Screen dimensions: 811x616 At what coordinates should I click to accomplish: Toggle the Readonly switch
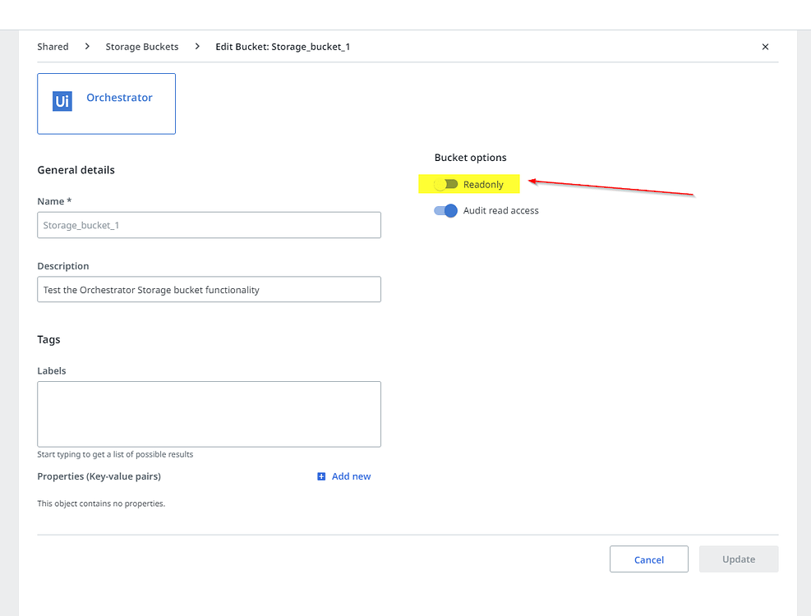pos(445,184)
